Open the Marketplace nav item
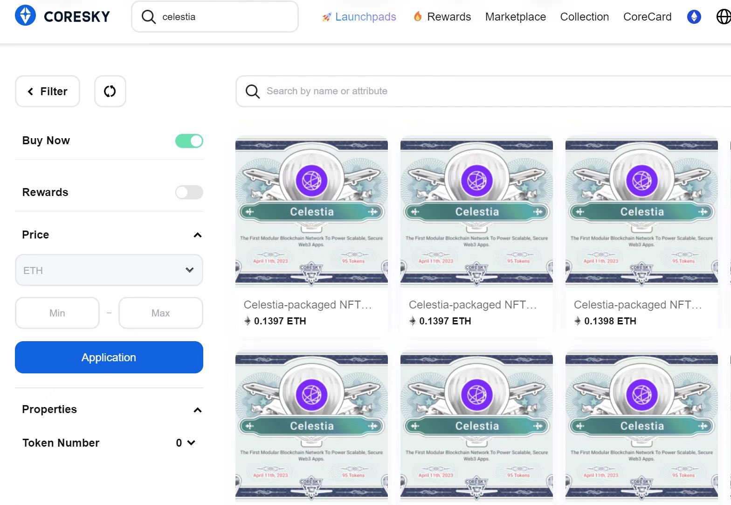Screen dimensions: 731x505 coord(516,17)
